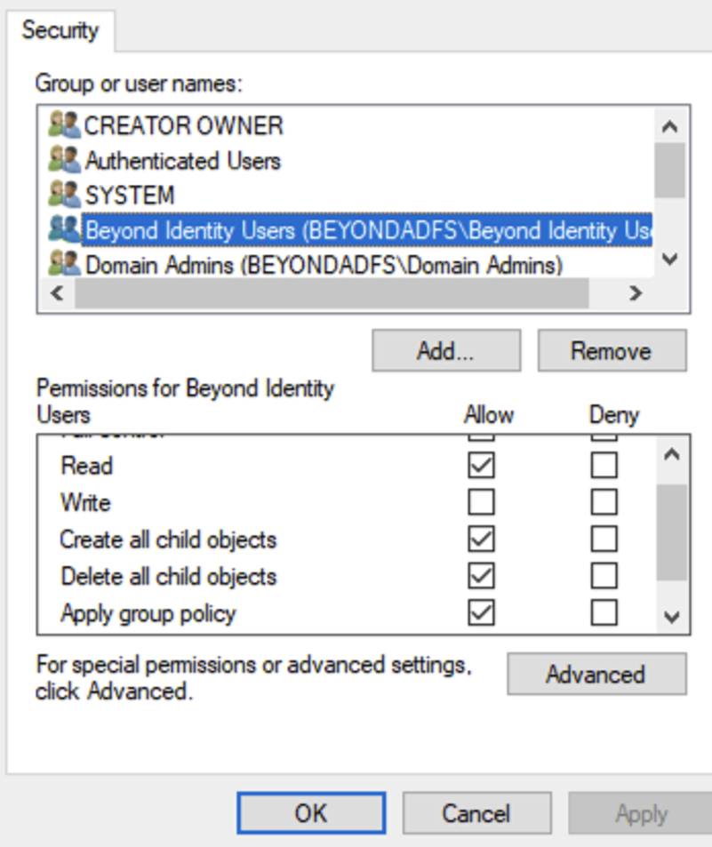
Task: Click the Domain Admins group icon
Action: tap(64, 264)
